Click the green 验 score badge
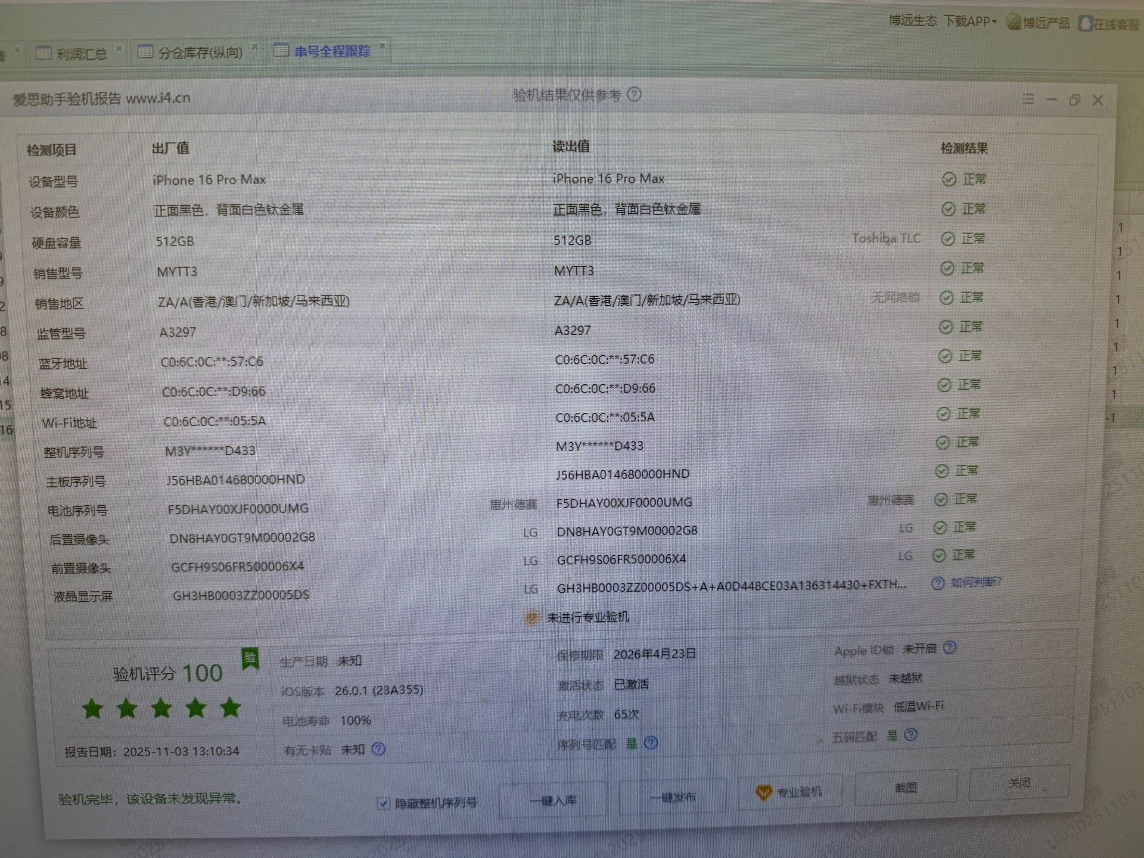Image resolution: width=1144 pixels, height=858 pixels. 250,659
